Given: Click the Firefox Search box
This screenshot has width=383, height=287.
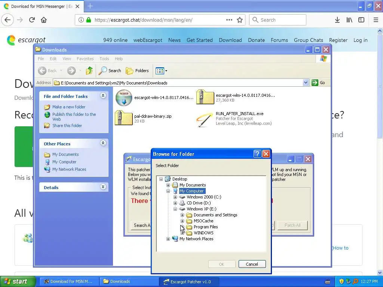Looking at the screenshot, I should click(x=278, y=20).
